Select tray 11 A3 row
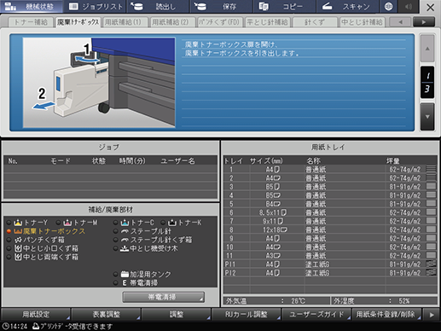The image size is (441, 331). [x=330, y=255]
